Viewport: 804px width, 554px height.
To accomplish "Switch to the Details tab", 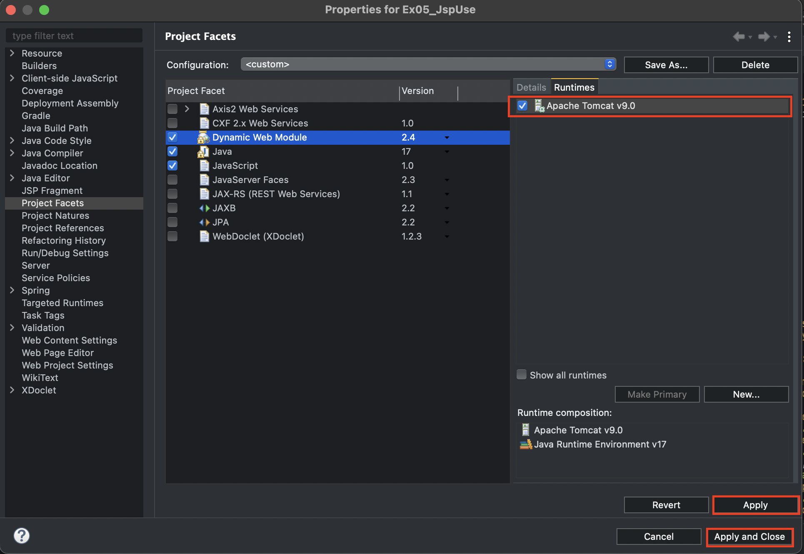I will point(531,87).
